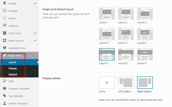Select the Layout 2 thumbnail
Viewport: 172px width, 107px height.
coord(126,13)
